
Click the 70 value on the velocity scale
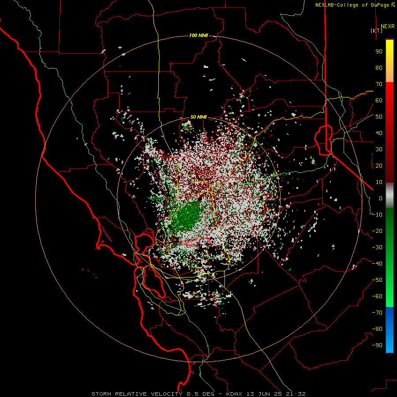(x=379, y=84)
